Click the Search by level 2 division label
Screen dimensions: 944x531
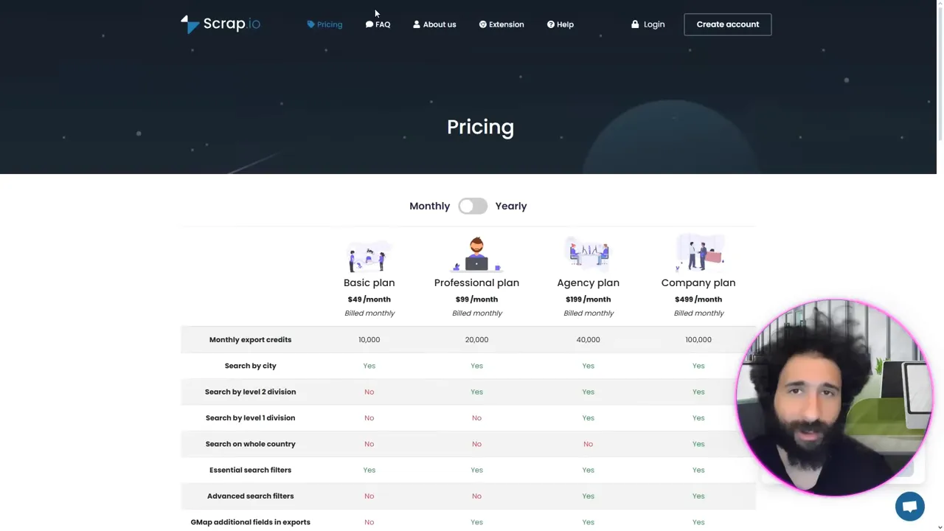coord(250,392)
